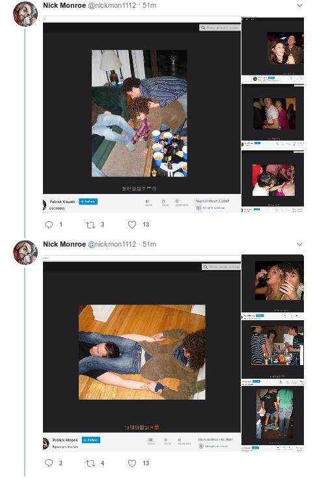The width and height of the screenshot is (315, 479).
Task: Open top-right thumbnail of first tweet
Action: [x=273, y=49]
